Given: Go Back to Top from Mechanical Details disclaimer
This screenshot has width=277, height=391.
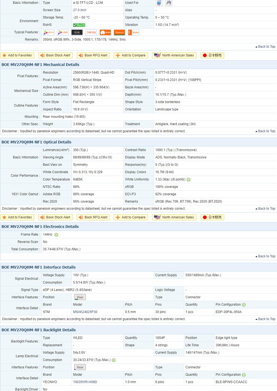Looking at the screenshot, I should coord(265,131).
